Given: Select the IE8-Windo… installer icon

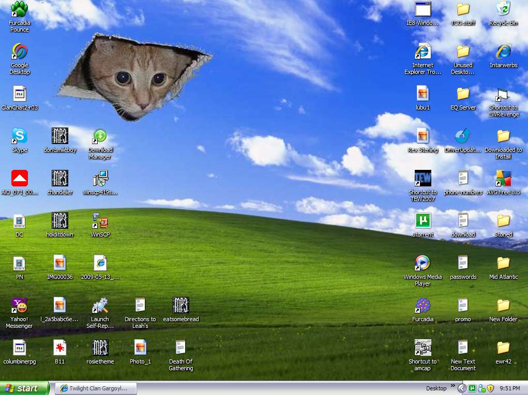Looking at the screenshot, I should (423, 9).
